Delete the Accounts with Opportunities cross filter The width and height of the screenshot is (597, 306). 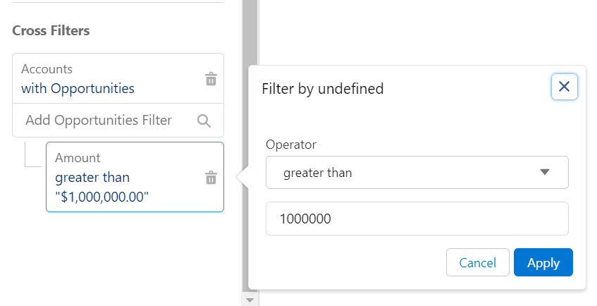(x=211, y=79)
